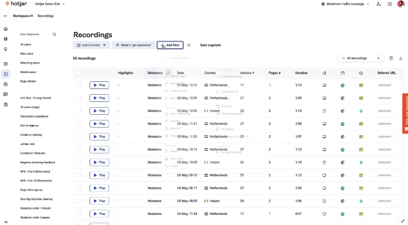Viewport: 408px width, 225px height.
Task: Check the 05 May, 11:31 recording row
Action: tap(79, 124)
